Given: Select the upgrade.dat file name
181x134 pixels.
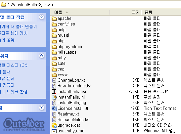Looking at the screenshot, I should pos(69,125).
